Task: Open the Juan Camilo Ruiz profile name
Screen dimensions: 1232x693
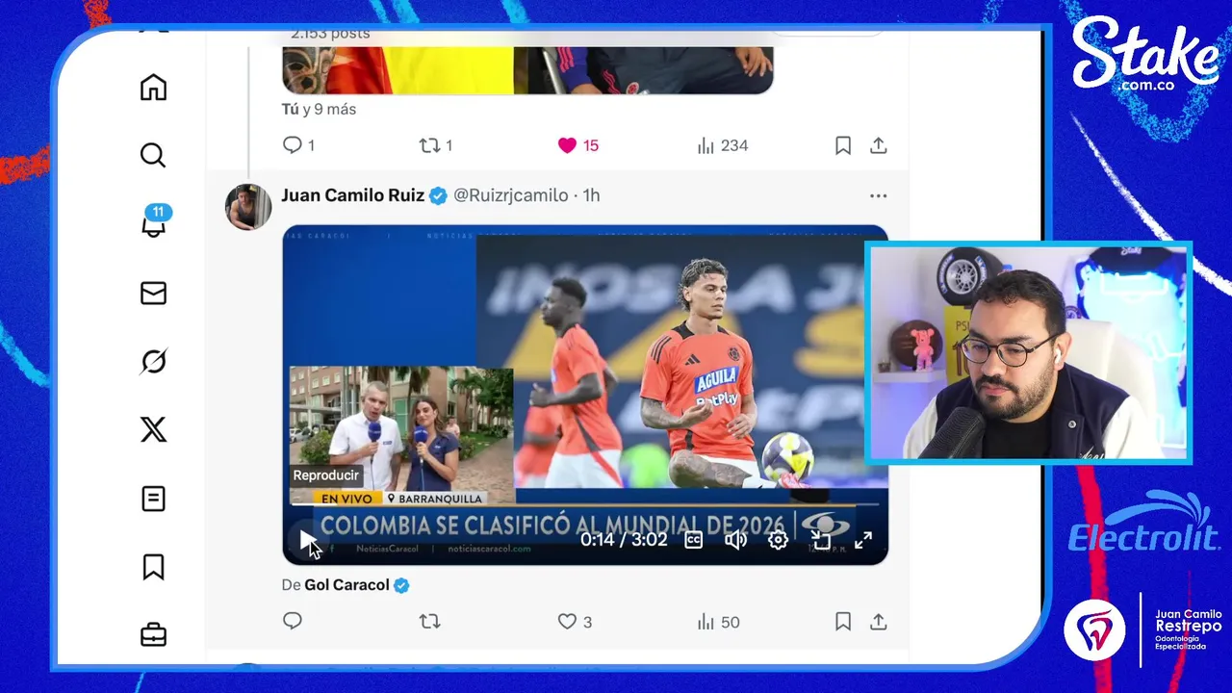Action: [x=352, y=195]
